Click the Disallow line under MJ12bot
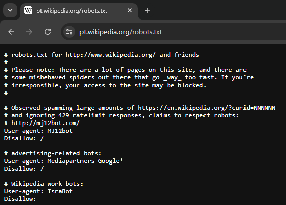 [24, 138]
